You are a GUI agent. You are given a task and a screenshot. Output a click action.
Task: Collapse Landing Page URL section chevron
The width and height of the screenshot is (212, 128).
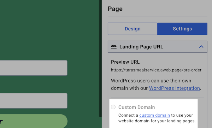coord(201,47)
